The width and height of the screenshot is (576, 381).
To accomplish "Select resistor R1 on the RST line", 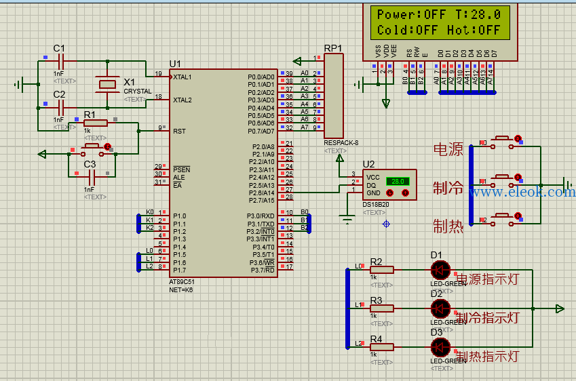I will [96, 123].
